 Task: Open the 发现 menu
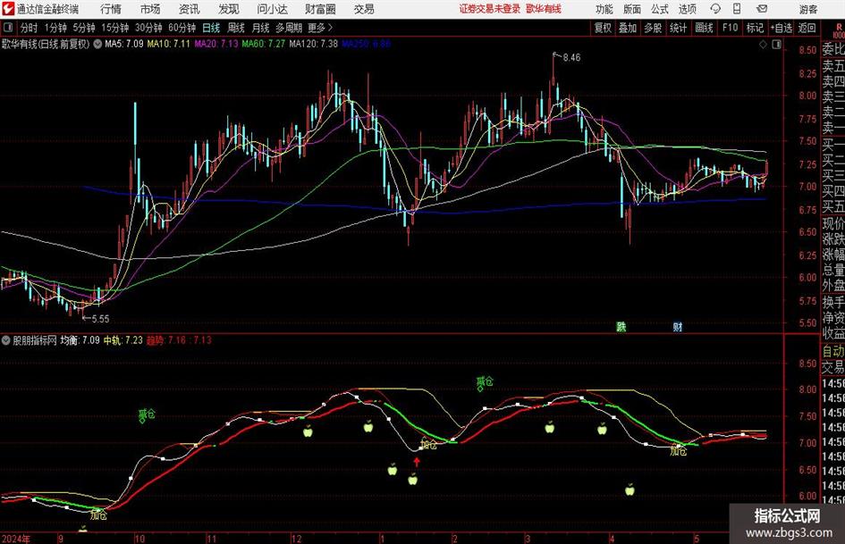point(229,9)
